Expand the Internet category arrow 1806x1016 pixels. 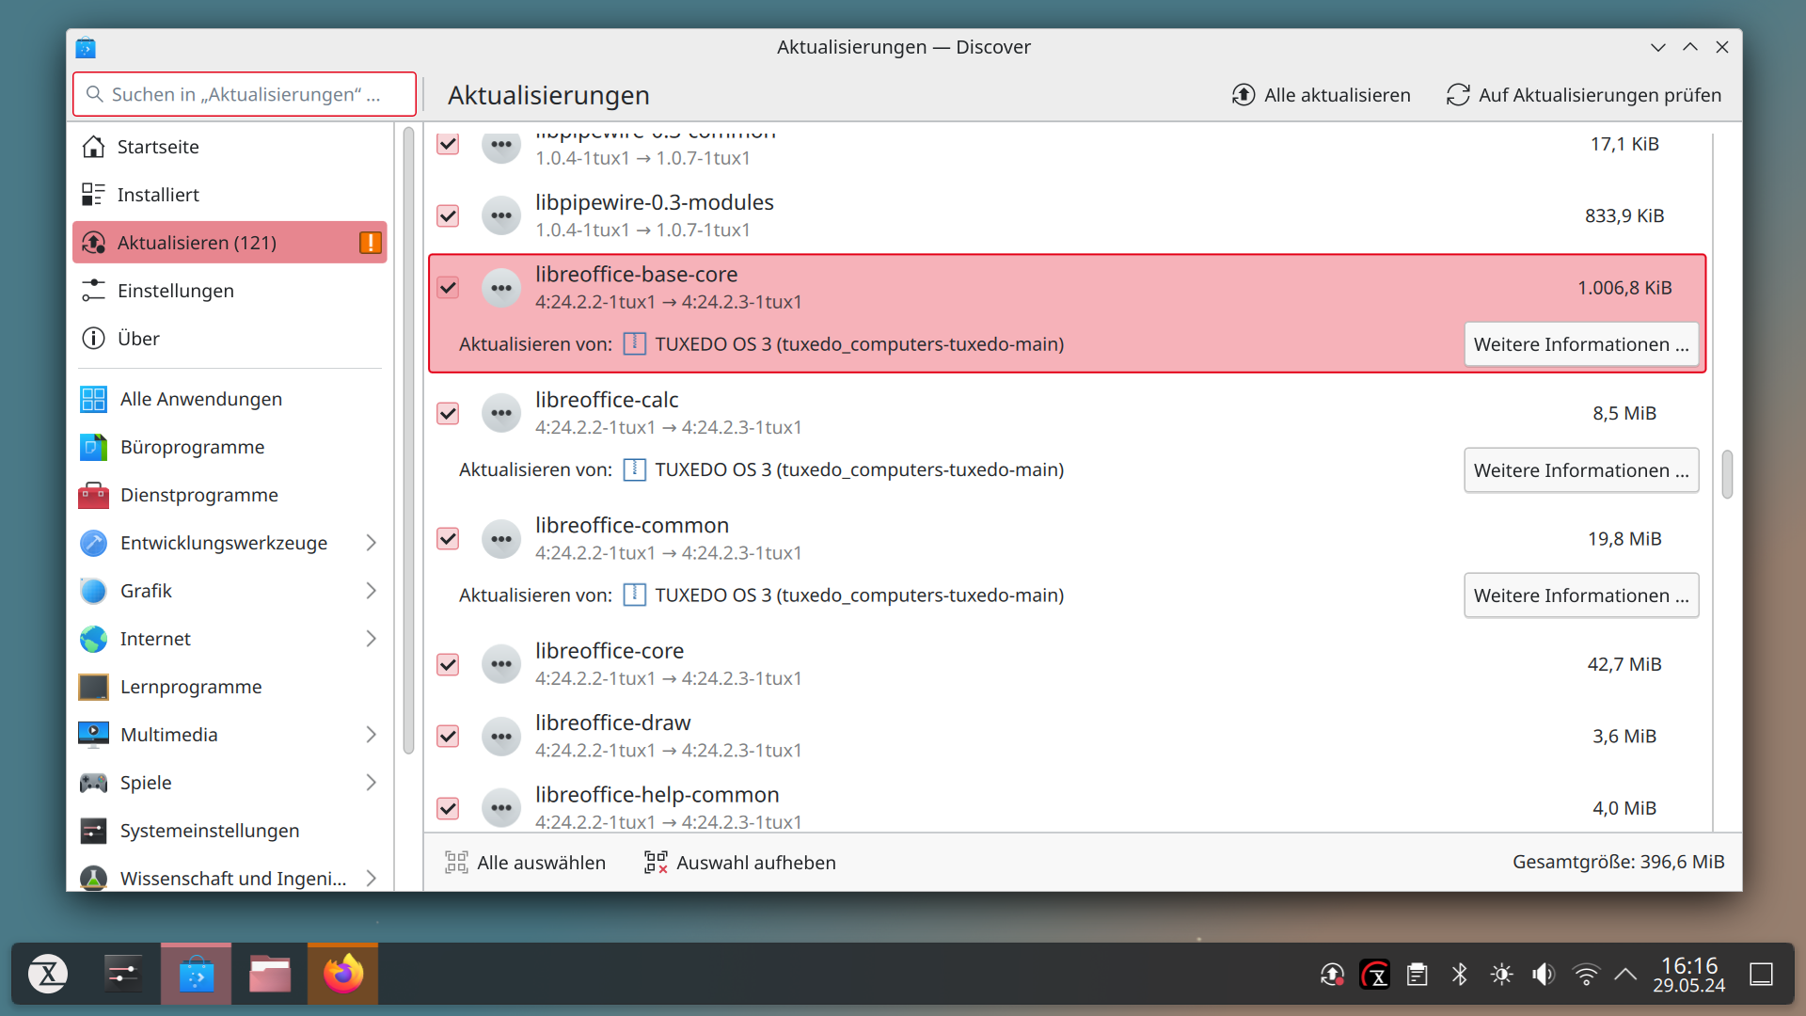[371, 639]
